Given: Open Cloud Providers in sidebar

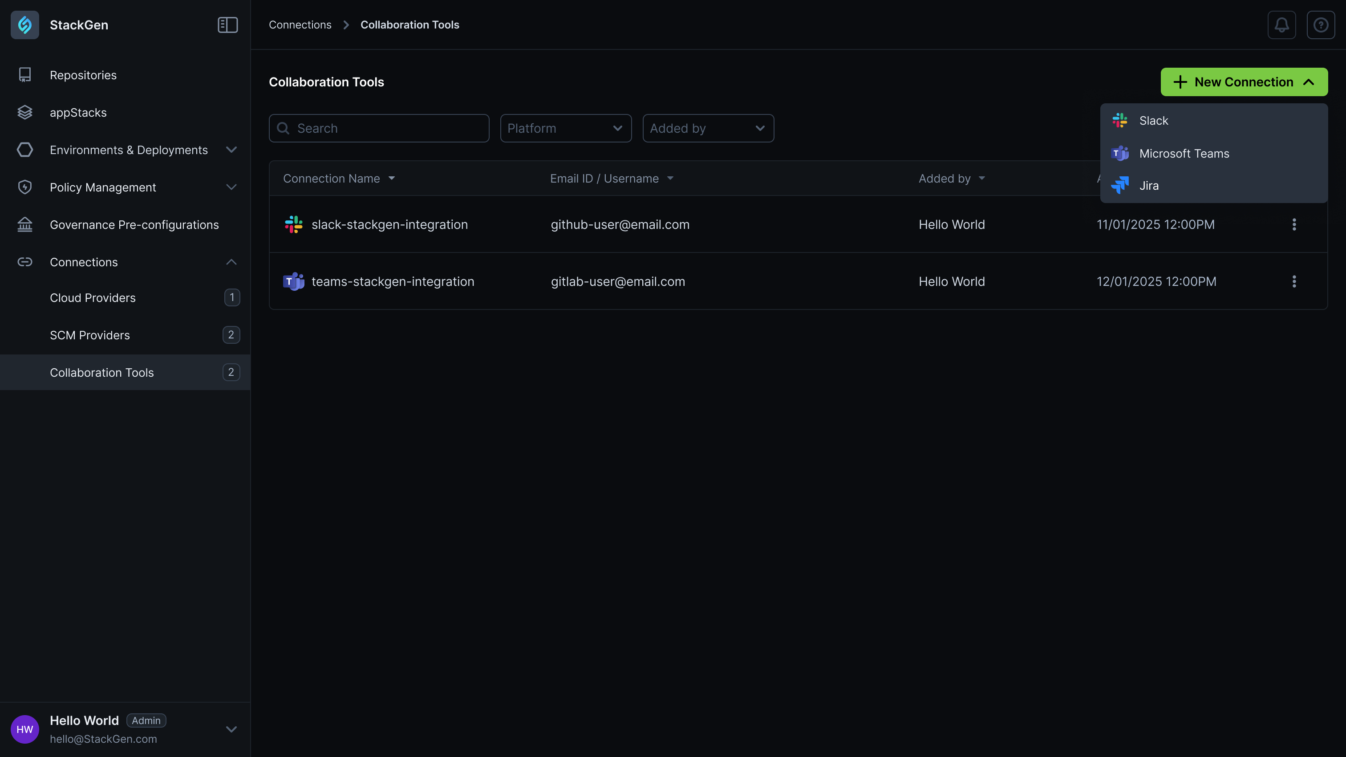Looking at the screenshot, I should pyautogui.click(x=126, y=297).
